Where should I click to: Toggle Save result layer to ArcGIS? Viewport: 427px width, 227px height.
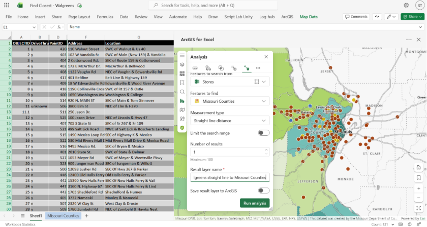point(264,191)
